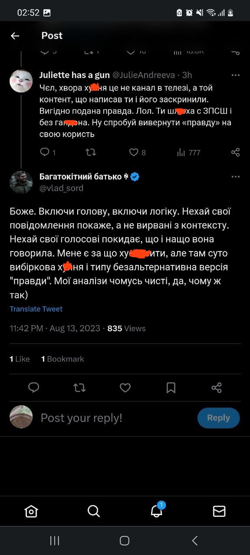Image resolution: width=250 pixels, height=555 pixels.
Task: Open the three-dot menu on vlad_sord's post
Action: point(236,176)
